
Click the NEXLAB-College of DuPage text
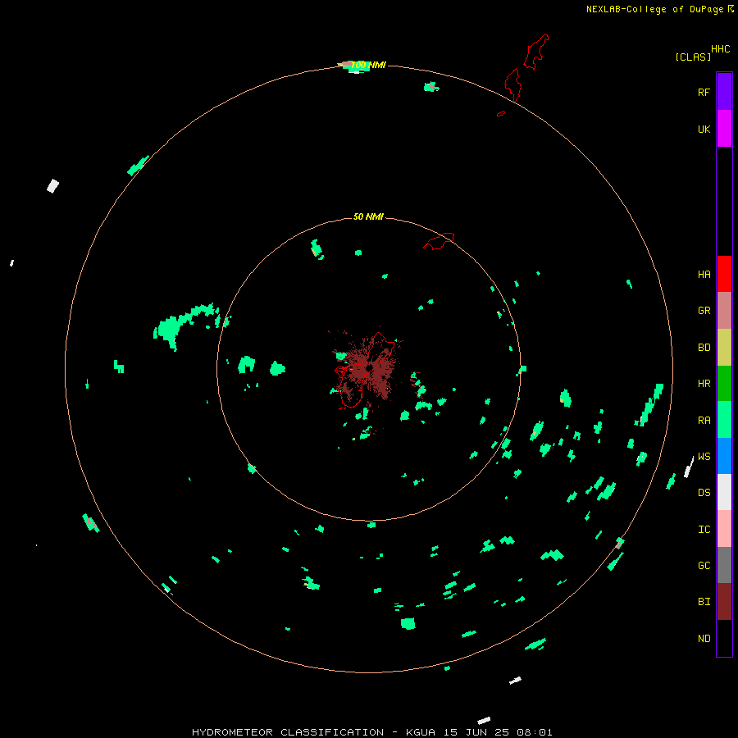(x=654, y=9)
